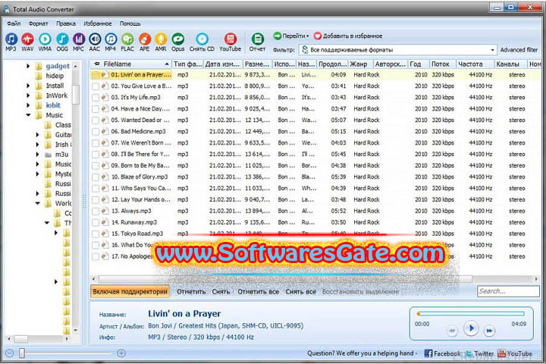Click Снять to uncheck selected files
The height and width of the screenshot is (364, 546).
221,291
